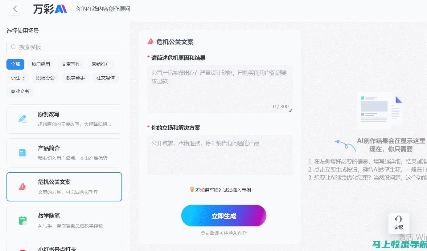Switch to the 营销推广 category

[101, 64]
